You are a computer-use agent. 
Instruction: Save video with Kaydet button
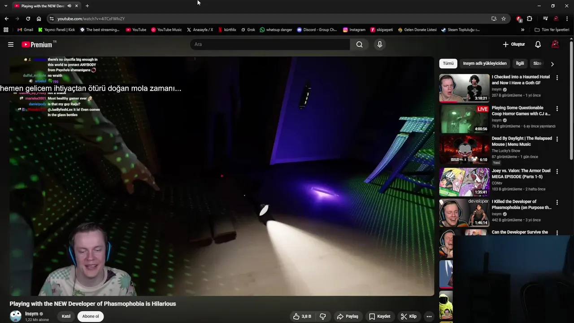(379, 316)
